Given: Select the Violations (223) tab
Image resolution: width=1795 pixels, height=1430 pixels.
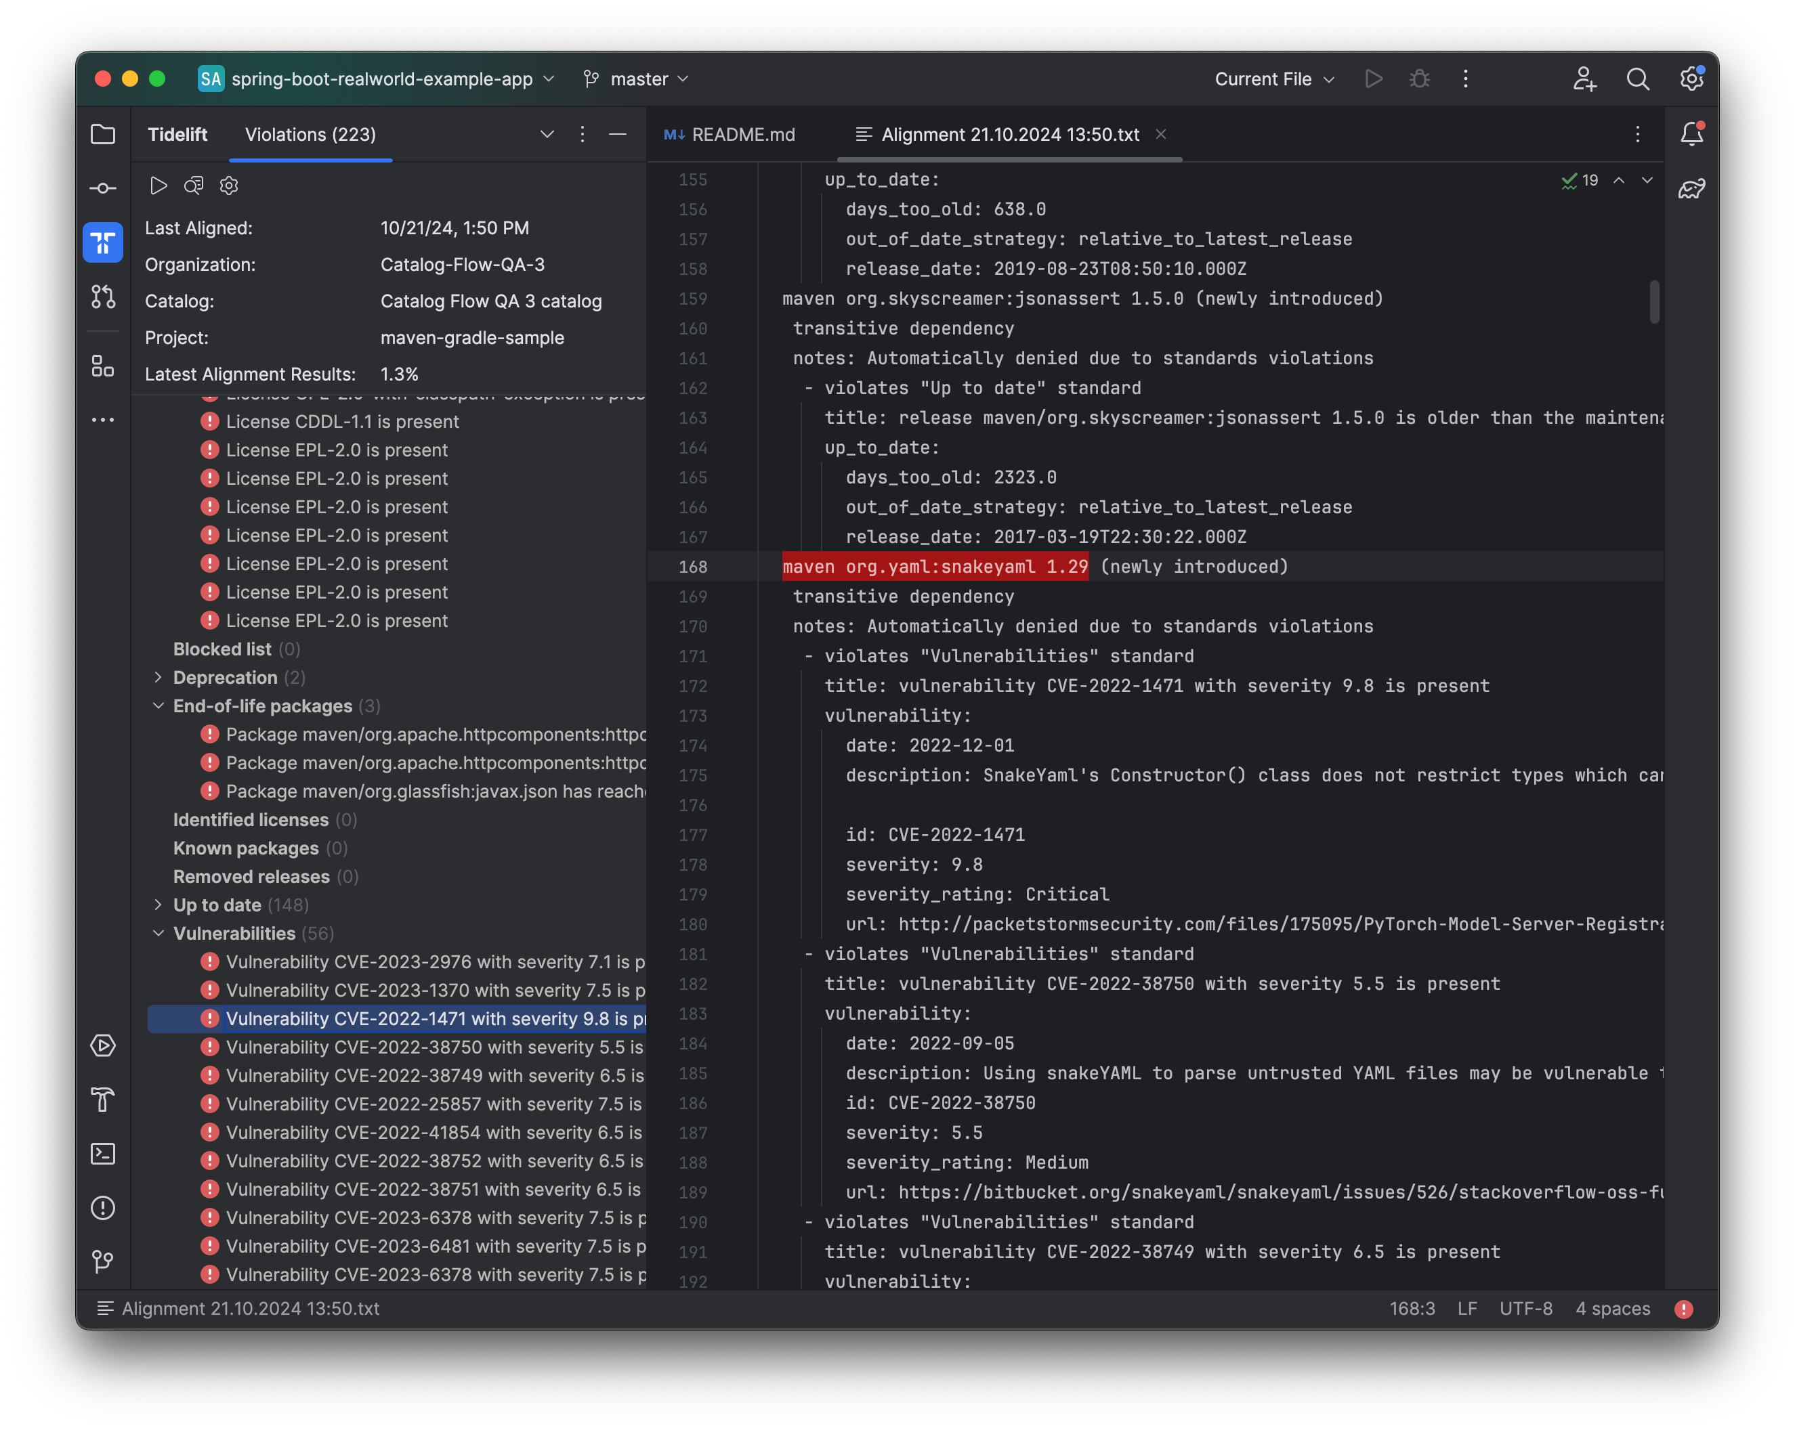Looking at the screenshot, I should tap(310, 134).
